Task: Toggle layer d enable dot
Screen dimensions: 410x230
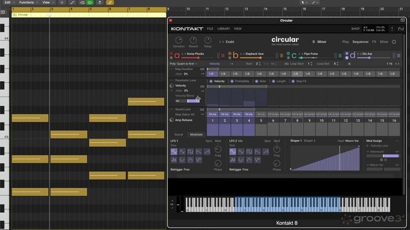Action: tap(347, 54)
